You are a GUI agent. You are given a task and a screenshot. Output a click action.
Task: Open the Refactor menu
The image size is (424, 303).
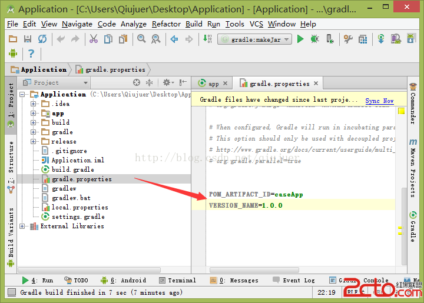click(x=166, y=24)
